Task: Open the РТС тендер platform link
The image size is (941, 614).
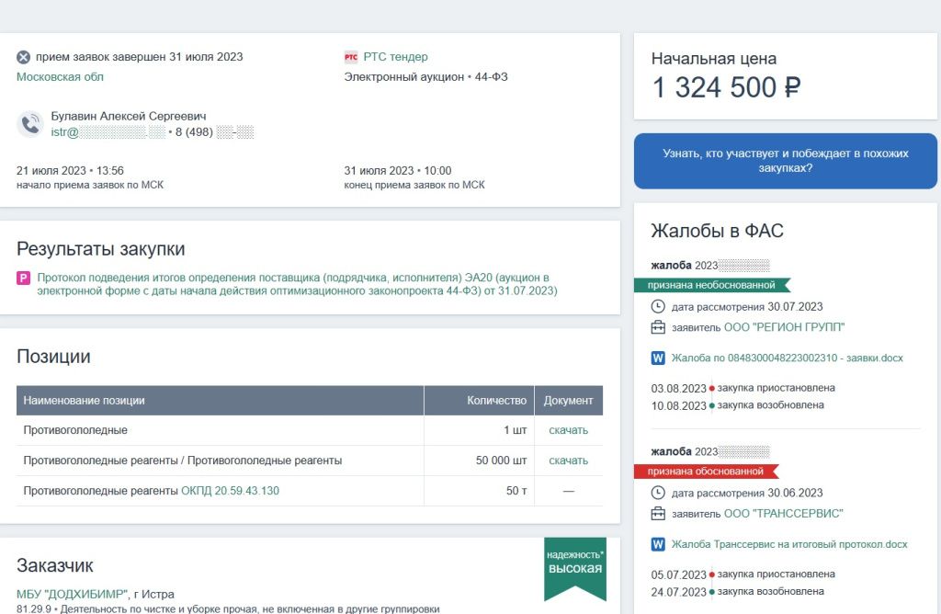Action: (x=395, y=57)
